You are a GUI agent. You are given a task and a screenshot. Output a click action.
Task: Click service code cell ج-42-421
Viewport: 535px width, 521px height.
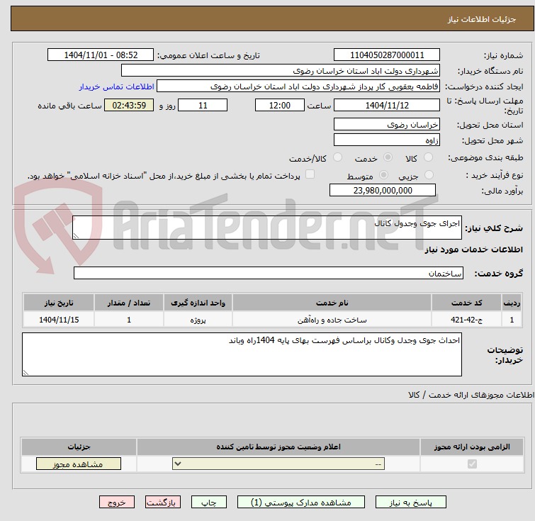coord(466,320)
